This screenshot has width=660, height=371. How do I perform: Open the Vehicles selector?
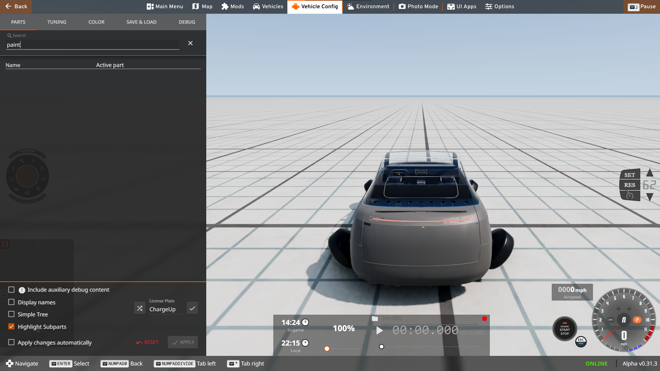[268, 7]
